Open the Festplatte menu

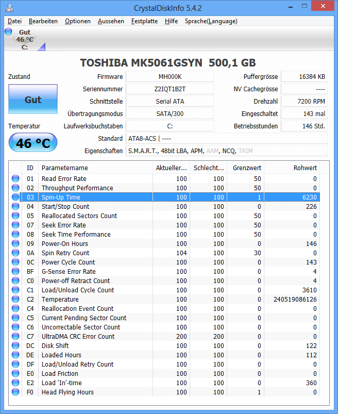pos(144,21)
